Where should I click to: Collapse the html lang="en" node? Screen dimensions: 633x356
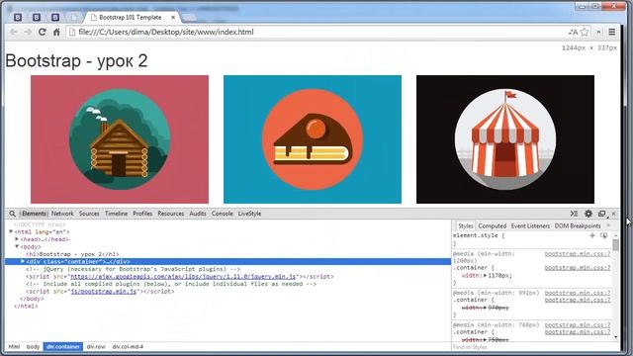coord(11,232)
